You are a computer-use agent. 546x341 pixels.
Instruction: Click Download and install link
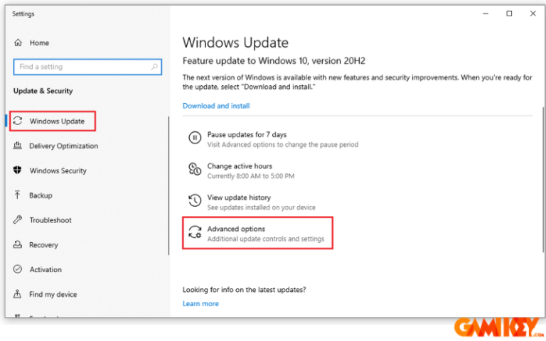coord(216,106)
